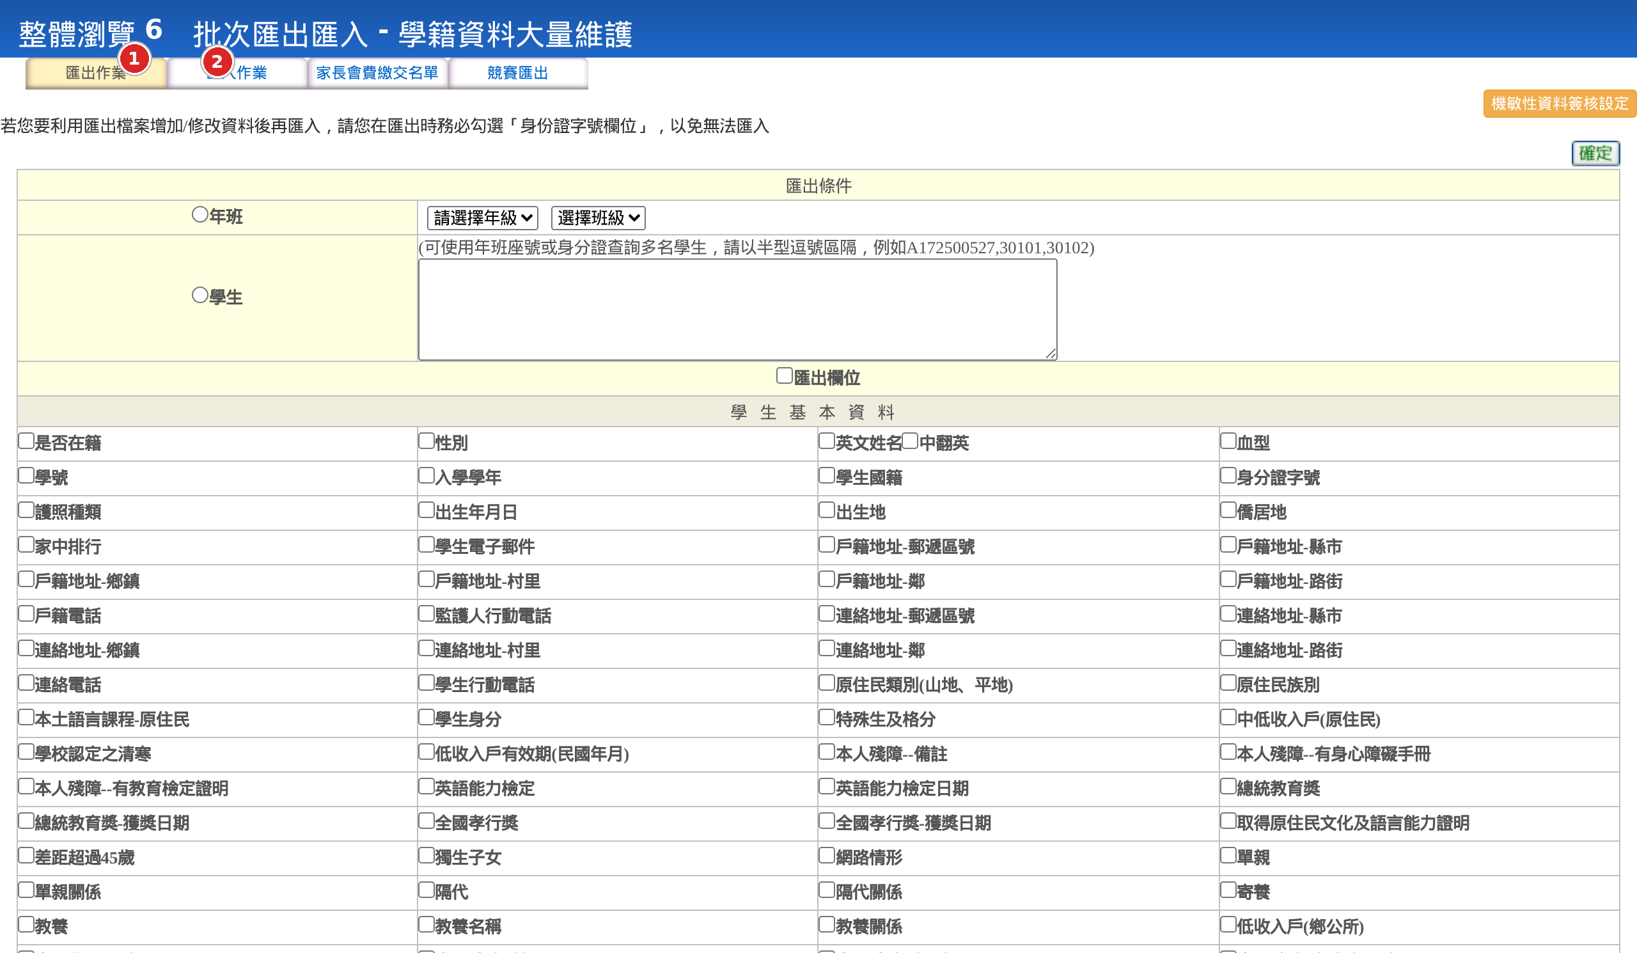Check the 僑居地 checkbox

1228,510
